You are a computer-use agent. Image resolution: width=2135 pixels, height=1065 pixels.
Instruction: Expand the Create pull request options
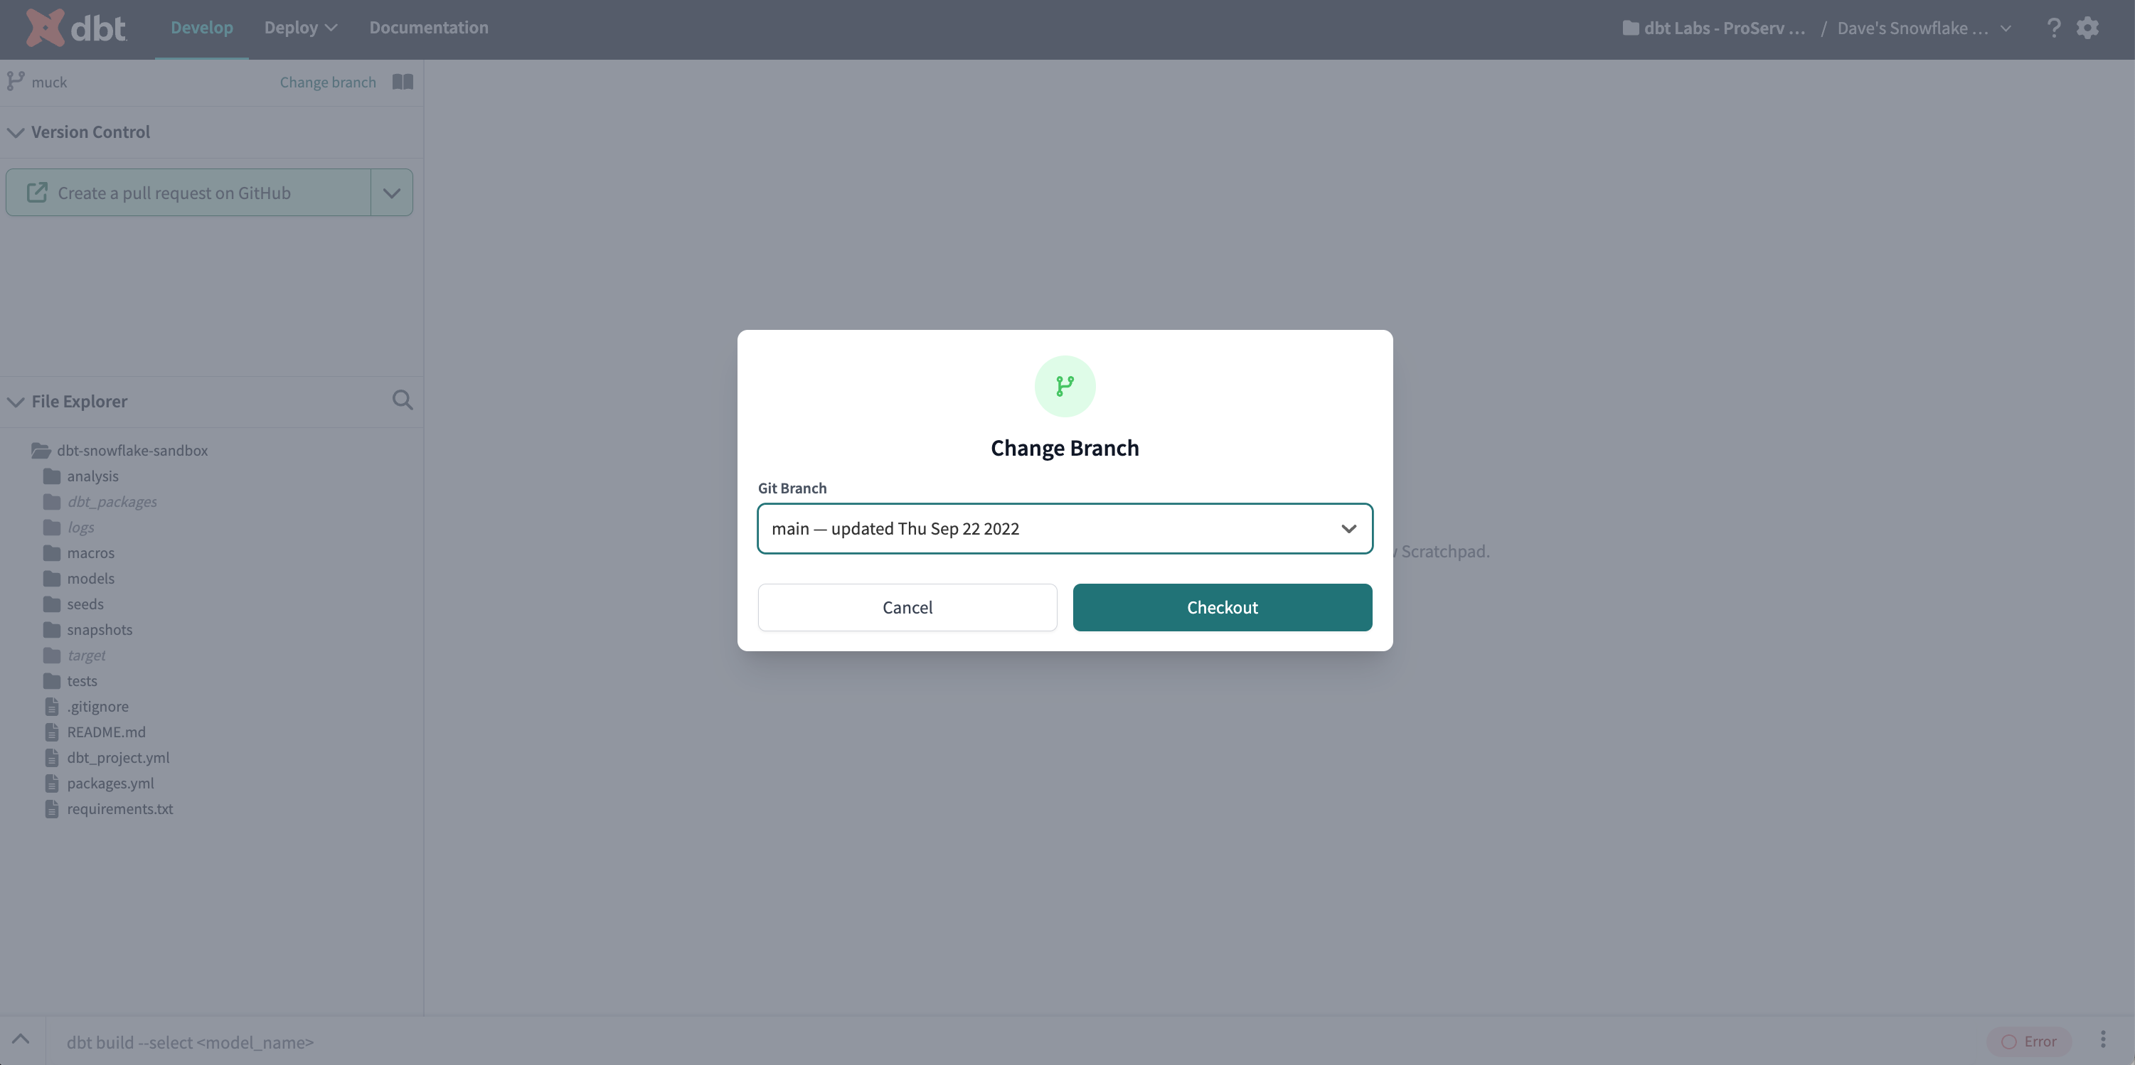click(x=390, y=192)
